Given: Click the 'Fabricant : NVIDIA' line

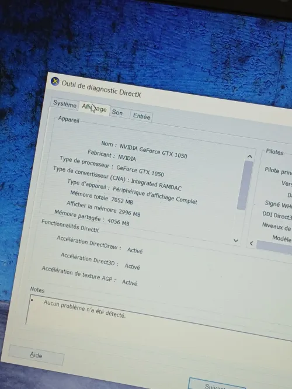Looking at the screenshot, I should [112, 155].
